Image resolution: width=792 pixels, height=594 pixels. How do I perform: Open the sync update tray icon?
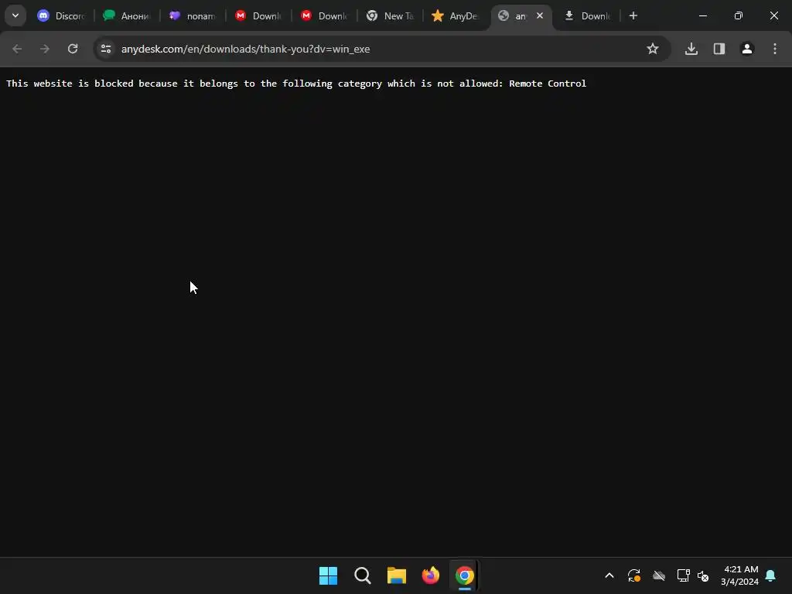pos(634,575)
